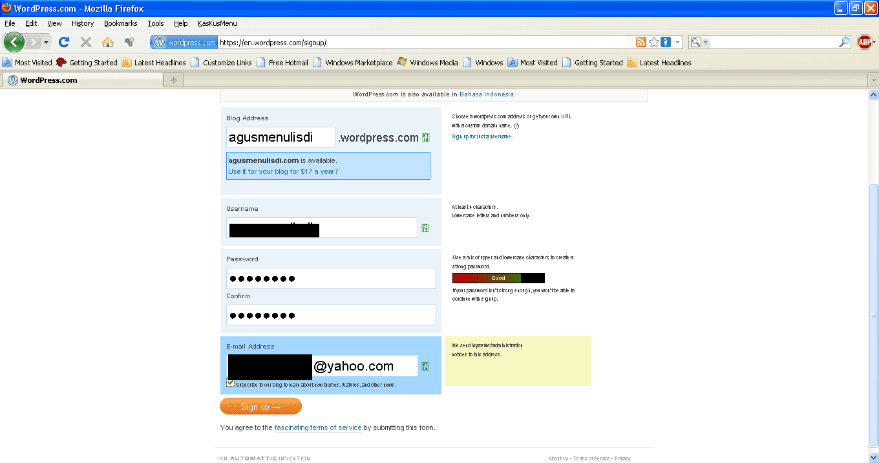Click the help question mark near custom domain
Screen dimensions: 879x463
pyautogui.click(x=516, y=126)
